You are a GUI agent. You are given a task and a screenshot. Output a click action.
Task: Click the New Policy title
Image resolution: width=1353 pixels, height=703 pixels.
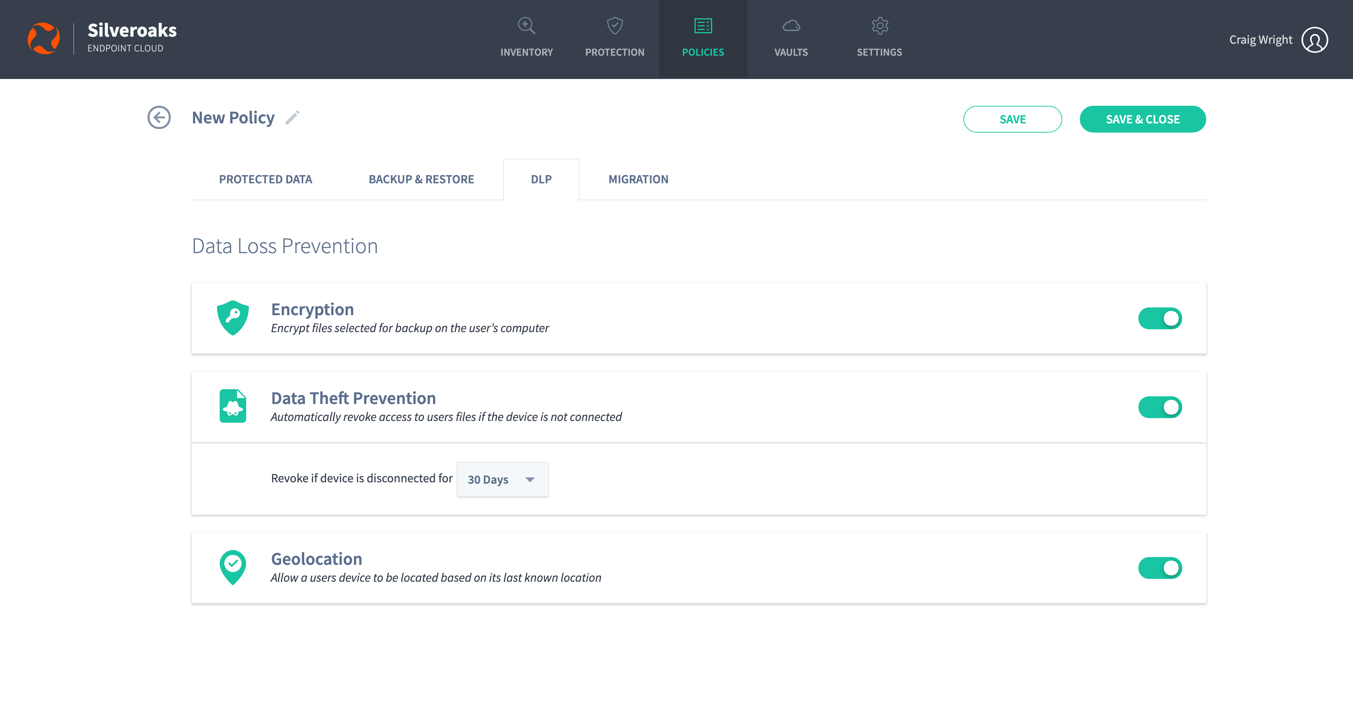tap(233, 117)
